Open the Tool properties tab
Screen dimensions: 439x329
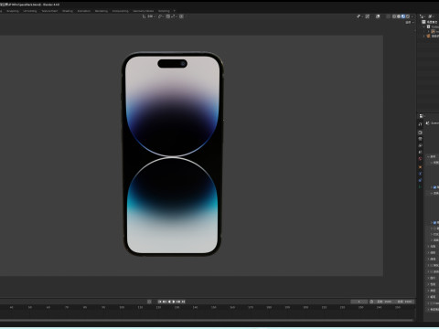[420, 124]
